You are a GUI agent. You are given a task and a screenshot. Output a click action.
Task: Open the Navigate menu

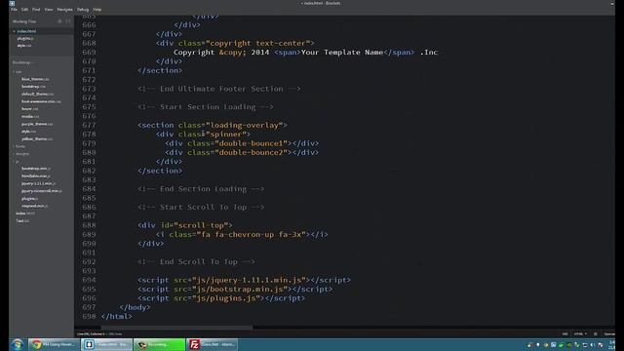point(65,9)
